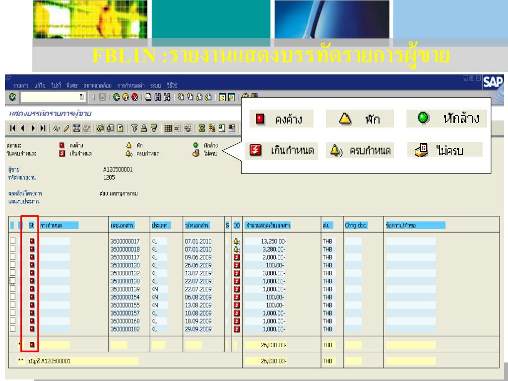Screen dimensions: 508x381
Task: Select the St status column header
Action: (x=31, y=225)
